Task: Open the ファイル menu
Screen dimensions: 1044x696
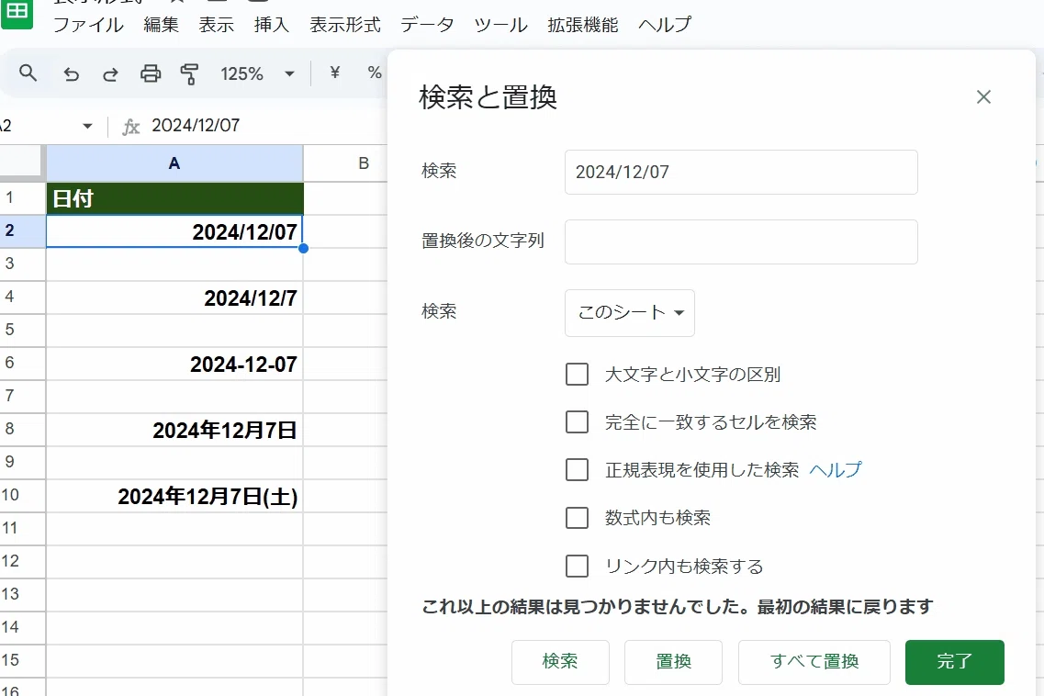Action: click(x=88, y=25)
